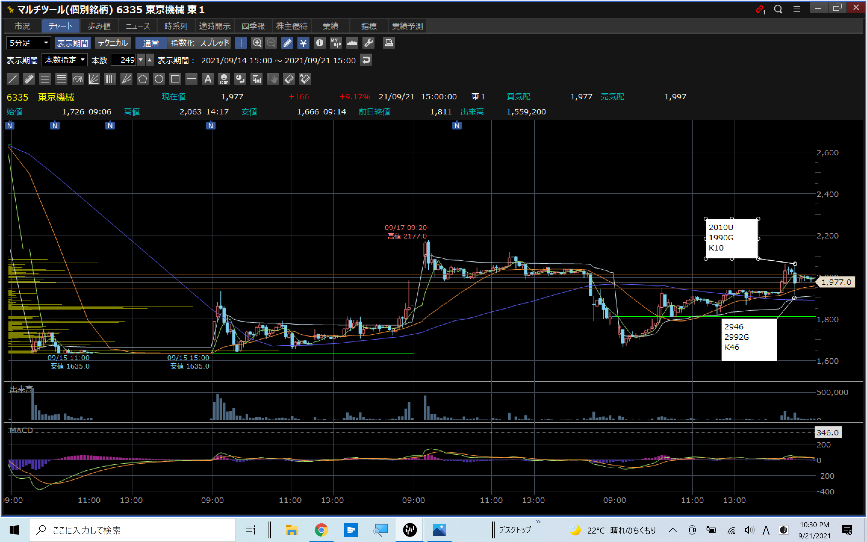This screenshot has height=542, width=867.
Task: Switch to the 歩み値 tab
Action: [x=99, y=26]
